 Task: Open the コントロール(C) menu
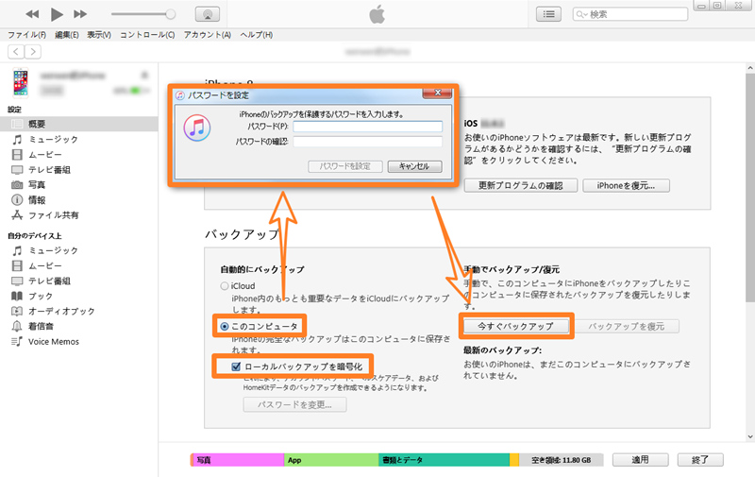tap(147, 35)
